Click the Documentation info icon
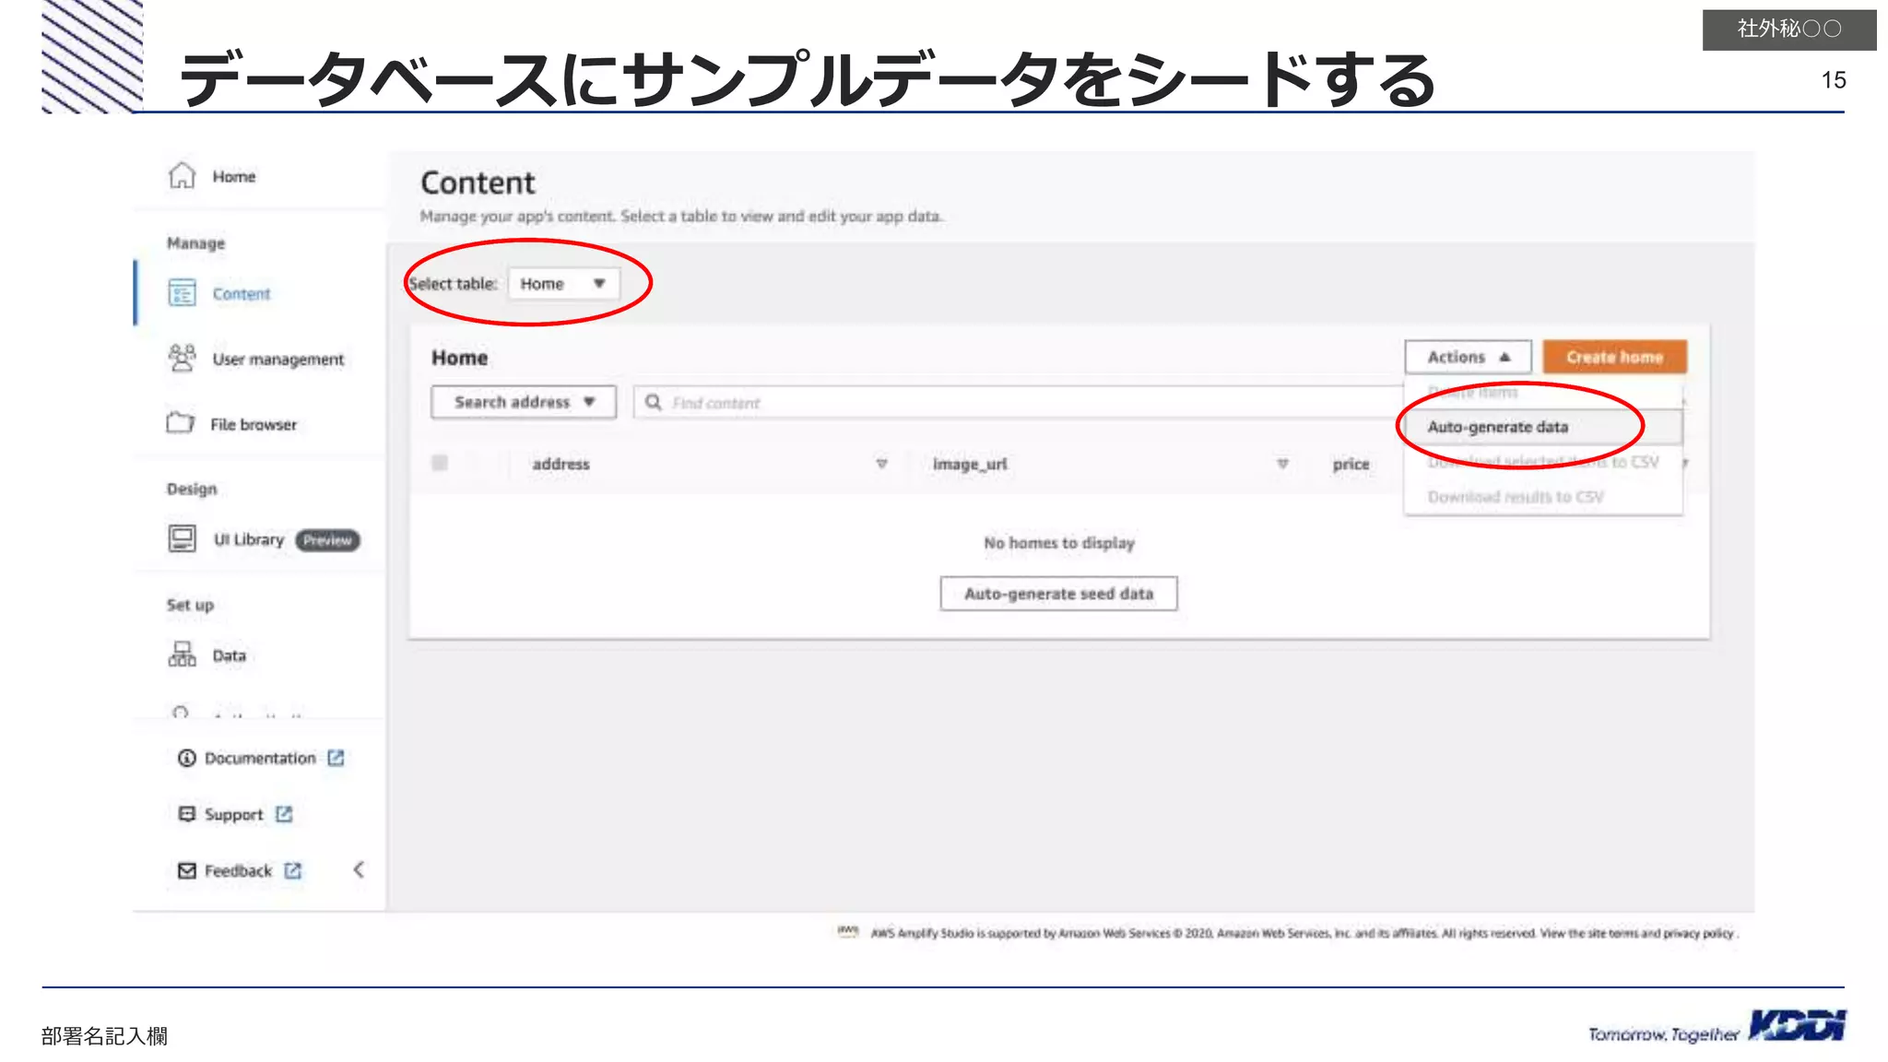 (x=186, y=758)
